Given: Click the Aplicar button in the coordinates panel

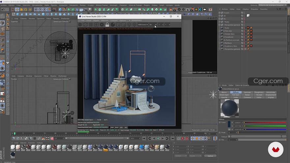Looking at the screenshot, I should pyautogui.click(x=210, y=156).
